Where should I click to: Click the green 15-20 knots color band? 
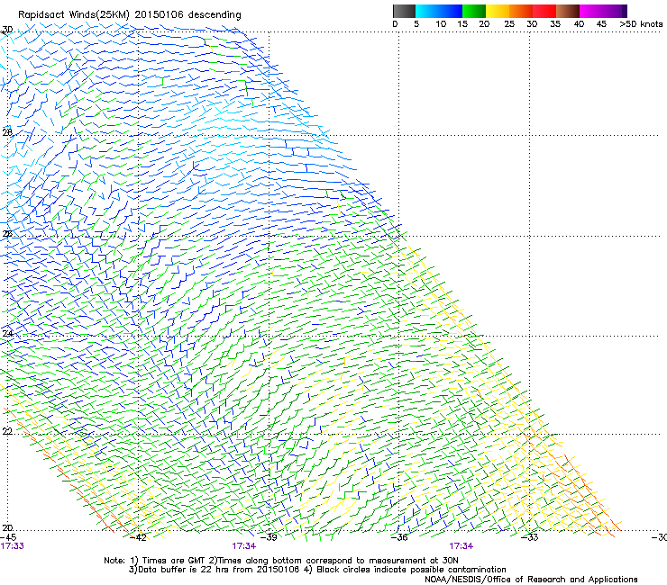pyautogui.click(x=474, y=11)
